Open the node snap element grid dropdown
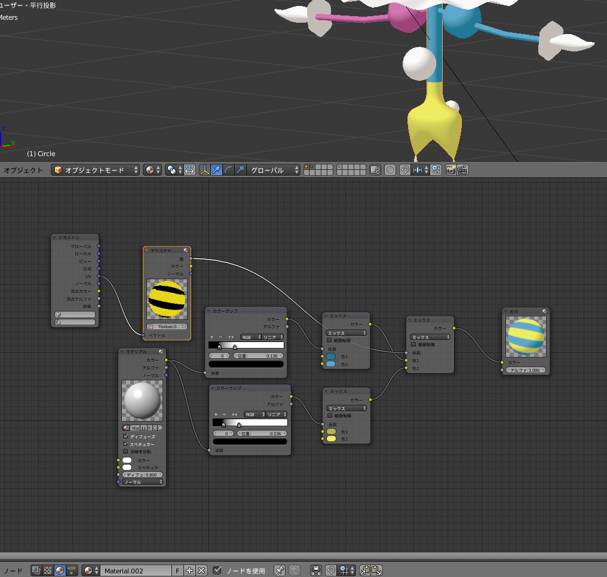This screenshot has height=577, width=607. (x=347, y=570)
